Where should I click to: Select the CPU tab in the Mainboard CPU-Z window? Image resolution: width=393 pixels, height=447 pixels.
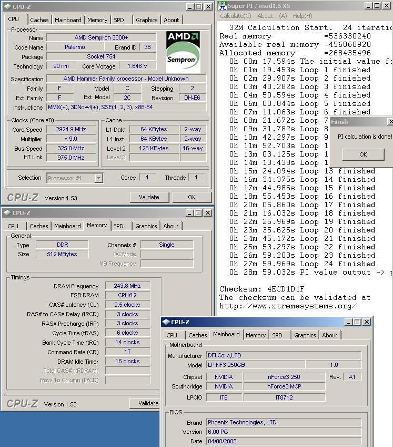click(172, 335)
